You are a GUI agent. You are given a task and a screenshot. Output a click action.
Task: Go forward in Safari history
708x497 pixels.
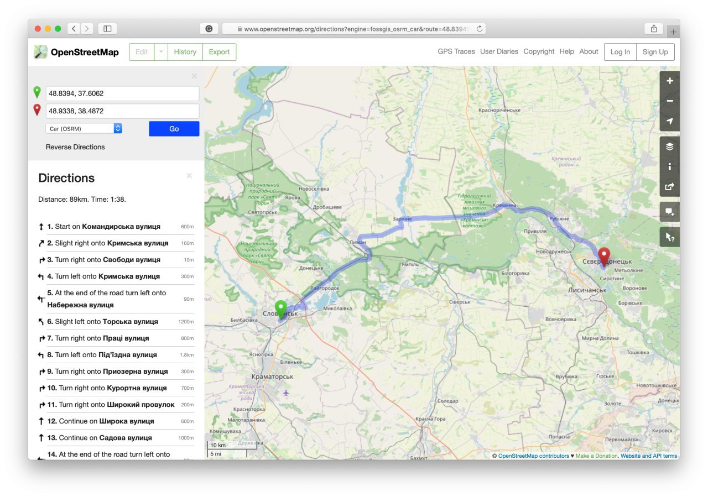click(87, 28)
